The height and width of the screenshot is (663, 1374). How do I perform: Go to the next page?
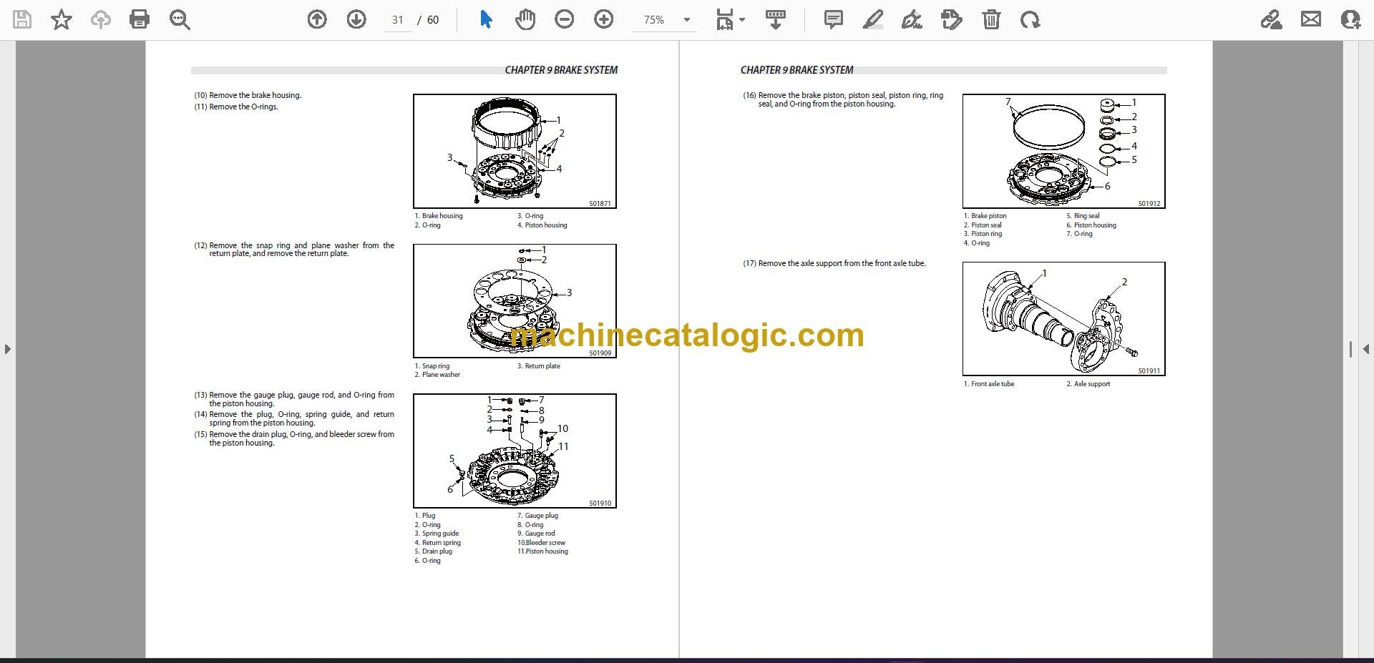pyautogui.click(x=356, y=20)
